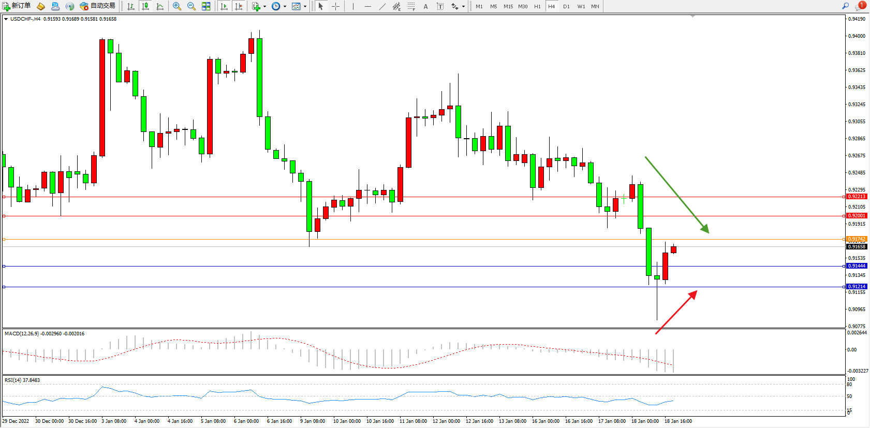Expand the chart templates dropdown arrow
870x428 pixels.
pos(305,7)
